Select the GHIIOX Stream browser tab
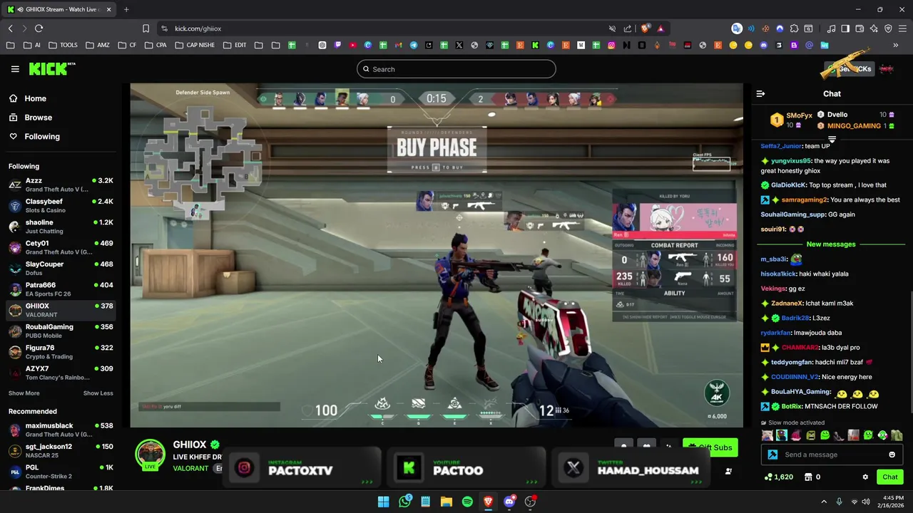 click(x=57, y=9)
